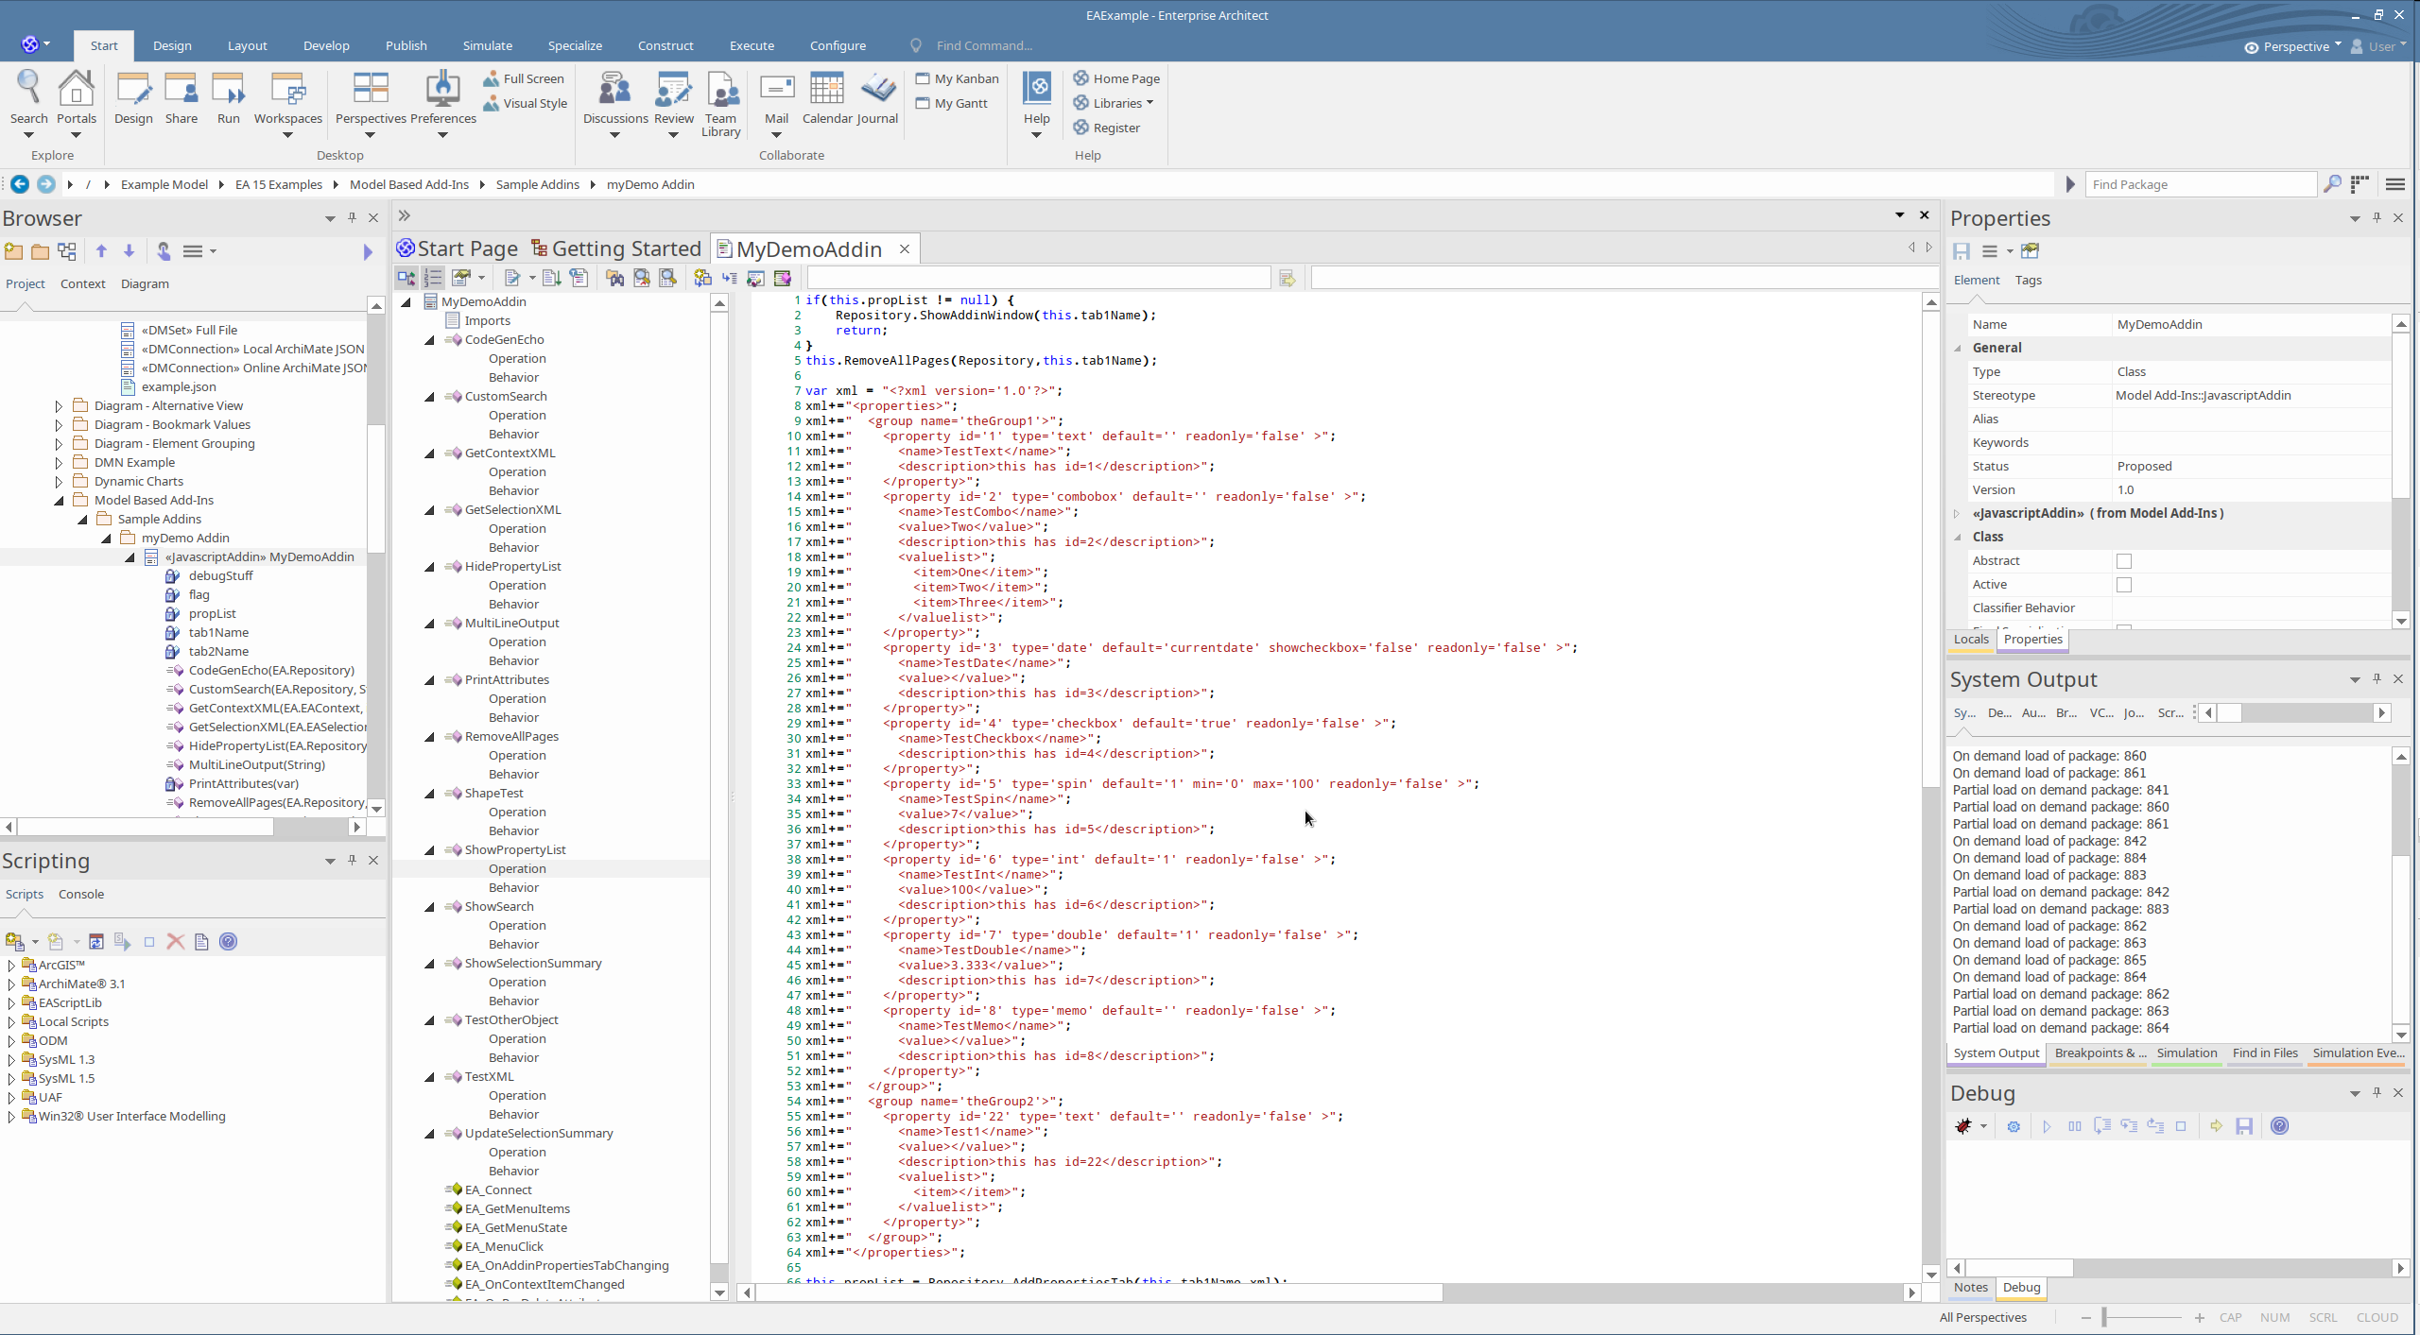Enable the Abstract checkbox in Properties

click(x=2124, y=561)
